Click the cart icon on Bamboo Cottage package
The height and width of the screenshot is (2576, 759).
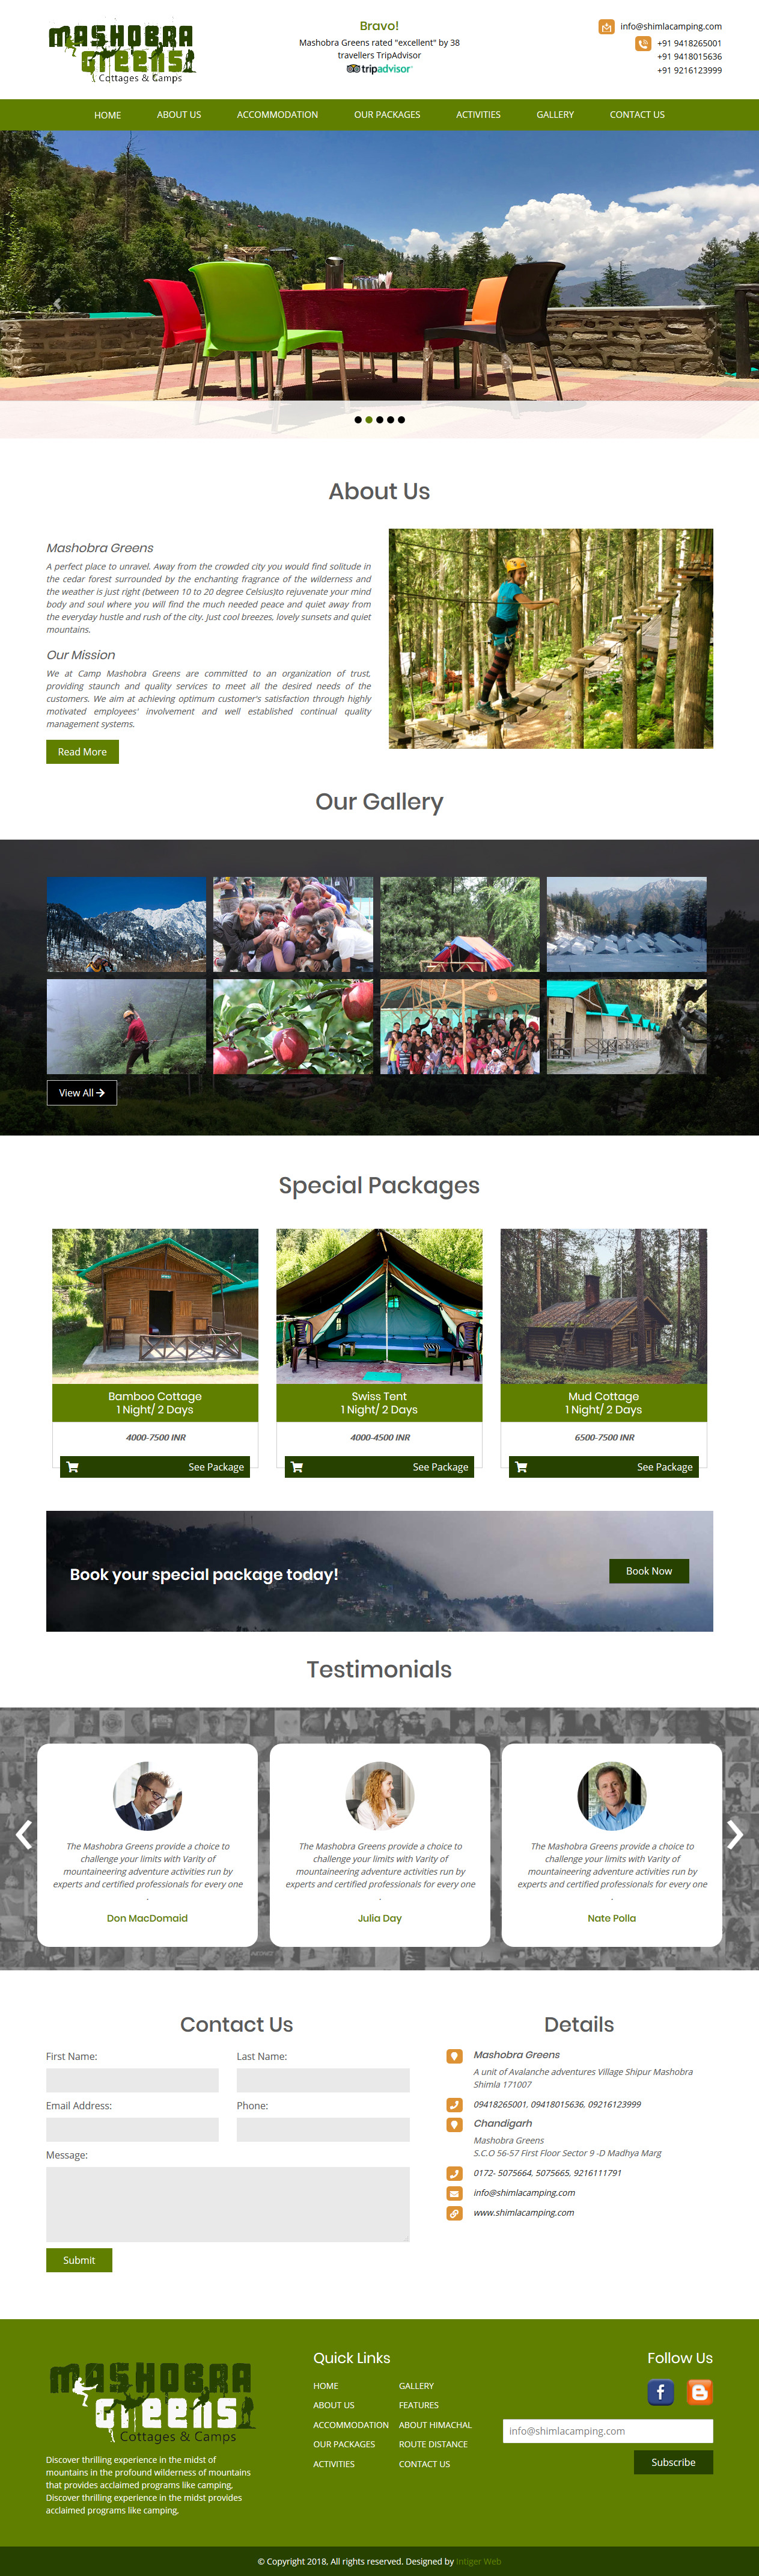click(72, 1467)
